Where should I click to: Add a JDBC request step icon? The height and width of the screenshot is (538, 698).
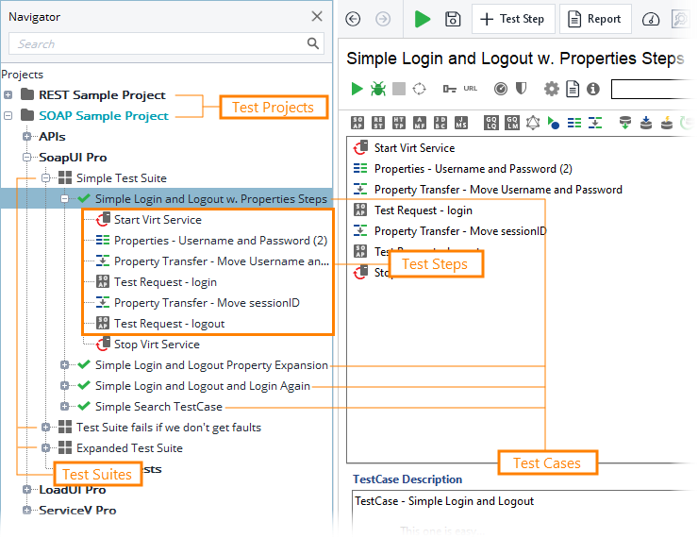[x=440, y=123]
